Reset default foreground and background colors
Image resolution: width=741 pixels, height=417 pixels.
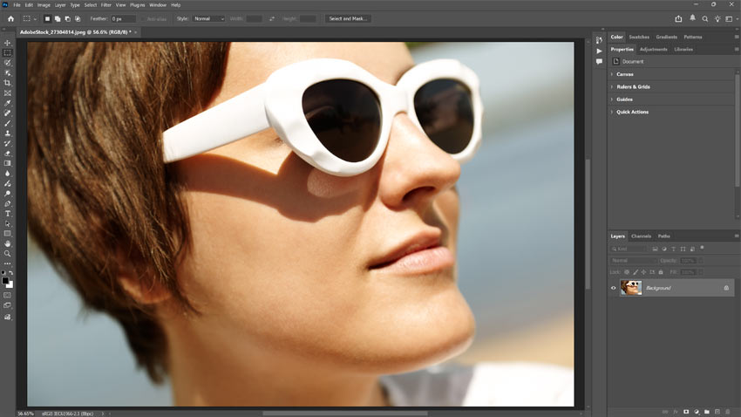3,273
